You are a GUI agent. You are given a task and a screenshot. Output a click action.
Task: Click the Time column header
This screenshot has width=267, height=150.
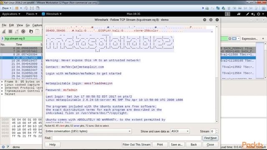click(x=19, y=45)
